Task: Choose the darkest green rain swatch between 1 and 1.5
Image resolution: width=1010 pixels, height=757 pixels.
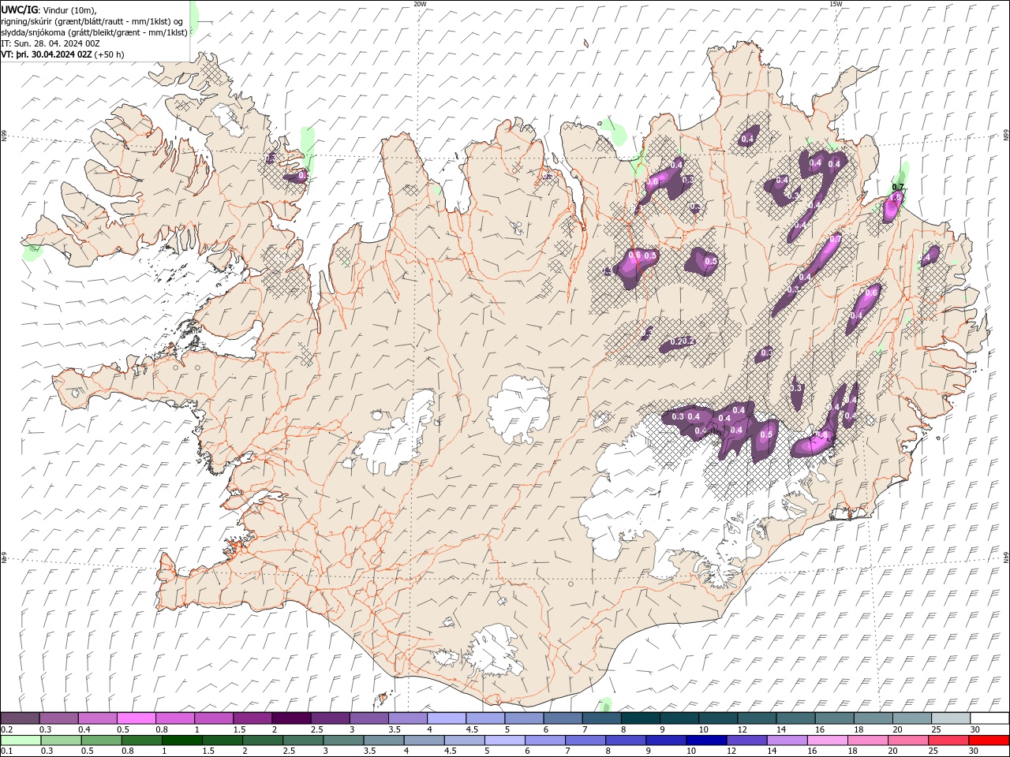Action: [x=181, y=740]
